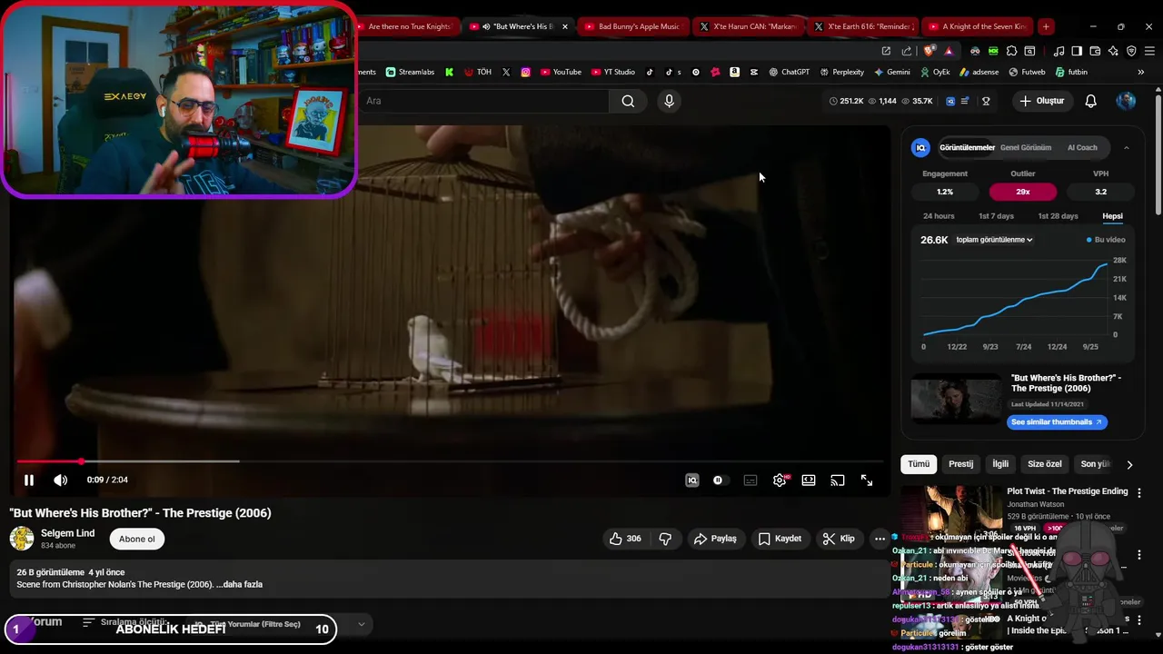Viewport: 1163px width, 654px height.
Task: Subscribe with Abone ol button
Action: 137,539
